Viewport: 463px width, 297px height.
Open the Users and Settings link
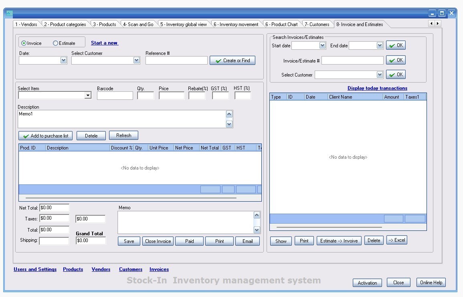click(x=35, y=269)
